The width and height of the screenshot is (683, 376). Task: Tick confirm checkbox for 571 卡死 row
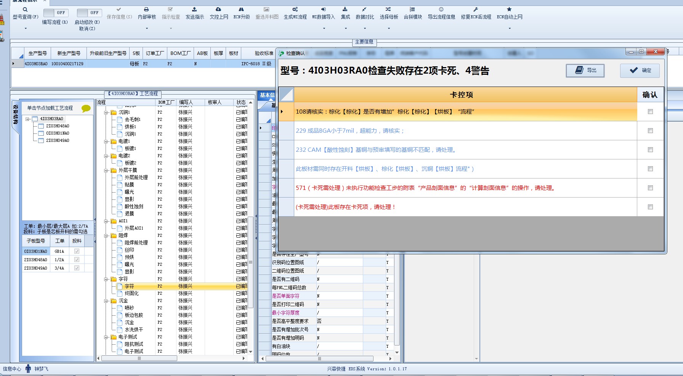[650, 188]
